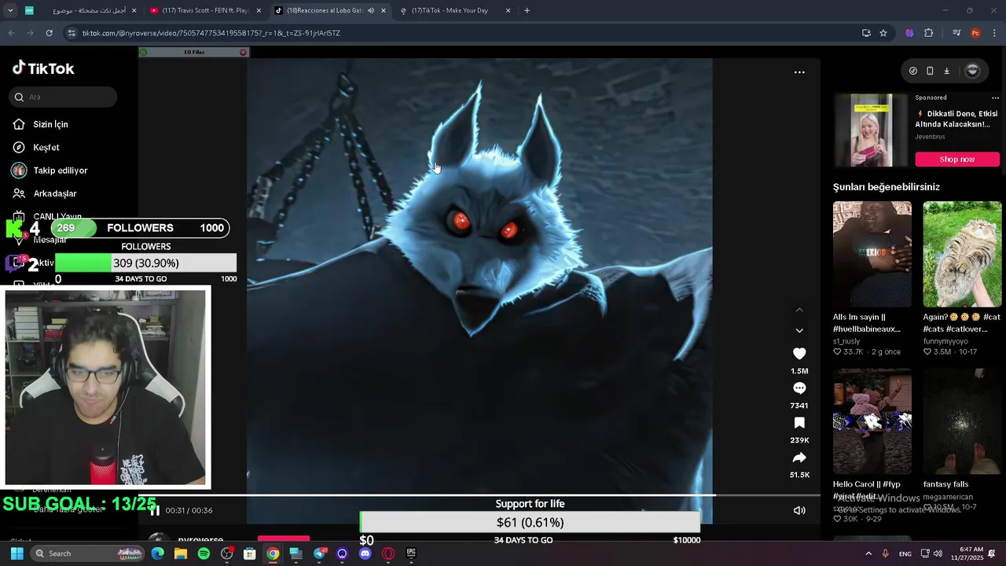Open Takip ediliyor feed

60,171
